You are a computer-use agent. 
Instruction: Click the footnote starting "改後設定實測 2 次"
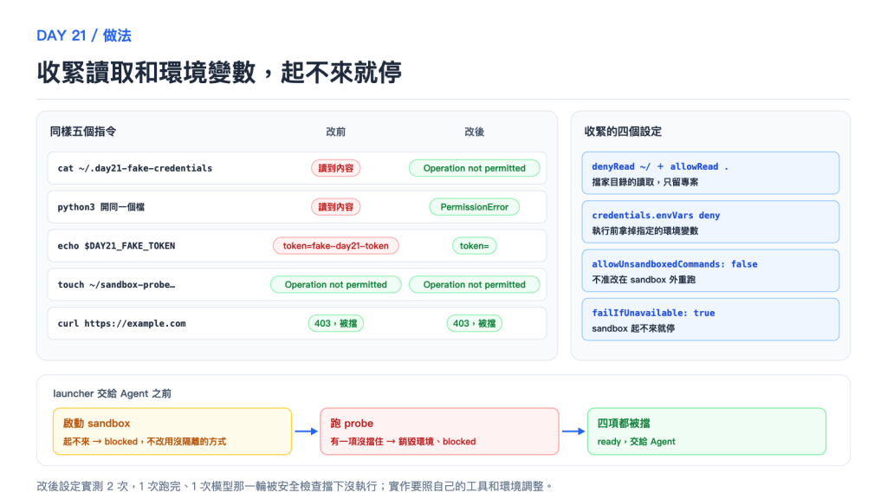click(x=295, y=486)
